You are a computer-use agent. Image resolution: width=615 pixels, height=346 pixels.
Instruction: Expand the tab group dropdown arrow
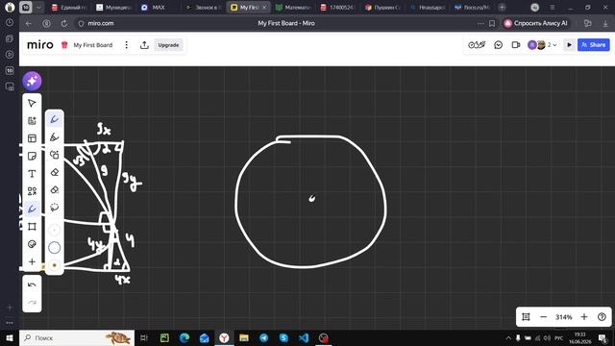click(x=38, y=8)
